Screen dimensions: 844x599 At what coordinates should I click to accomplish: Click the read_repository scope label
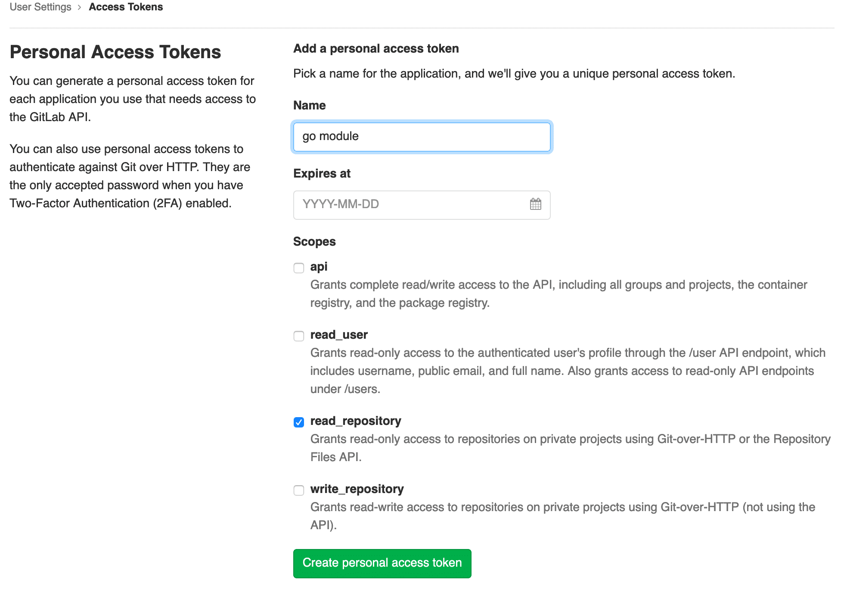[356, 421]
